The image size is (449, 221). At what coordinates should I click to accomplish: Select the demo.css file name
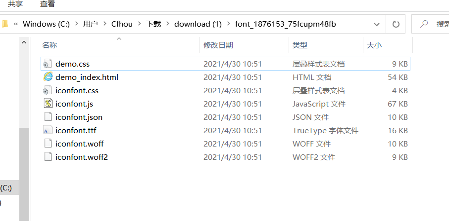point(72,64)
